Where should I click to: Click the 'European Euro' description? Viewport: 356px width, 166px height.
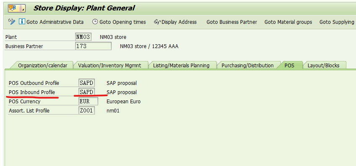pos(123,102)
